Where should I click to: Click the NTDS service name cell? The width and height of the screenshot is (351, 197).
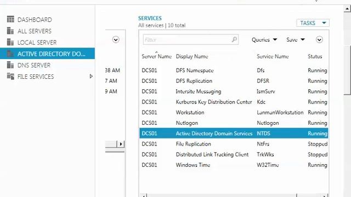coord(263,134)
